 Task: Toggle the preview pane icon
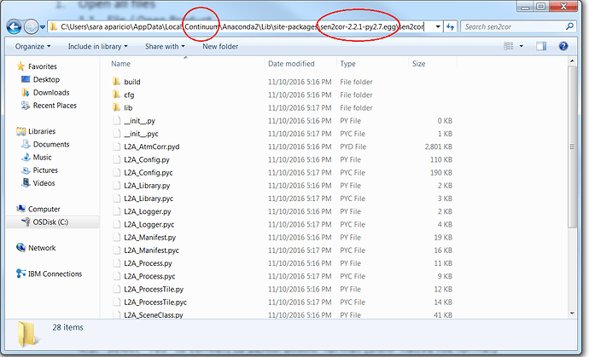coord(541,46)
